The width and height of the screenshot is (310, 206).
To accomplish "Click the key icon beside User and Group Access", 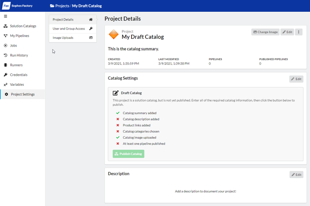I will point(91,28).
